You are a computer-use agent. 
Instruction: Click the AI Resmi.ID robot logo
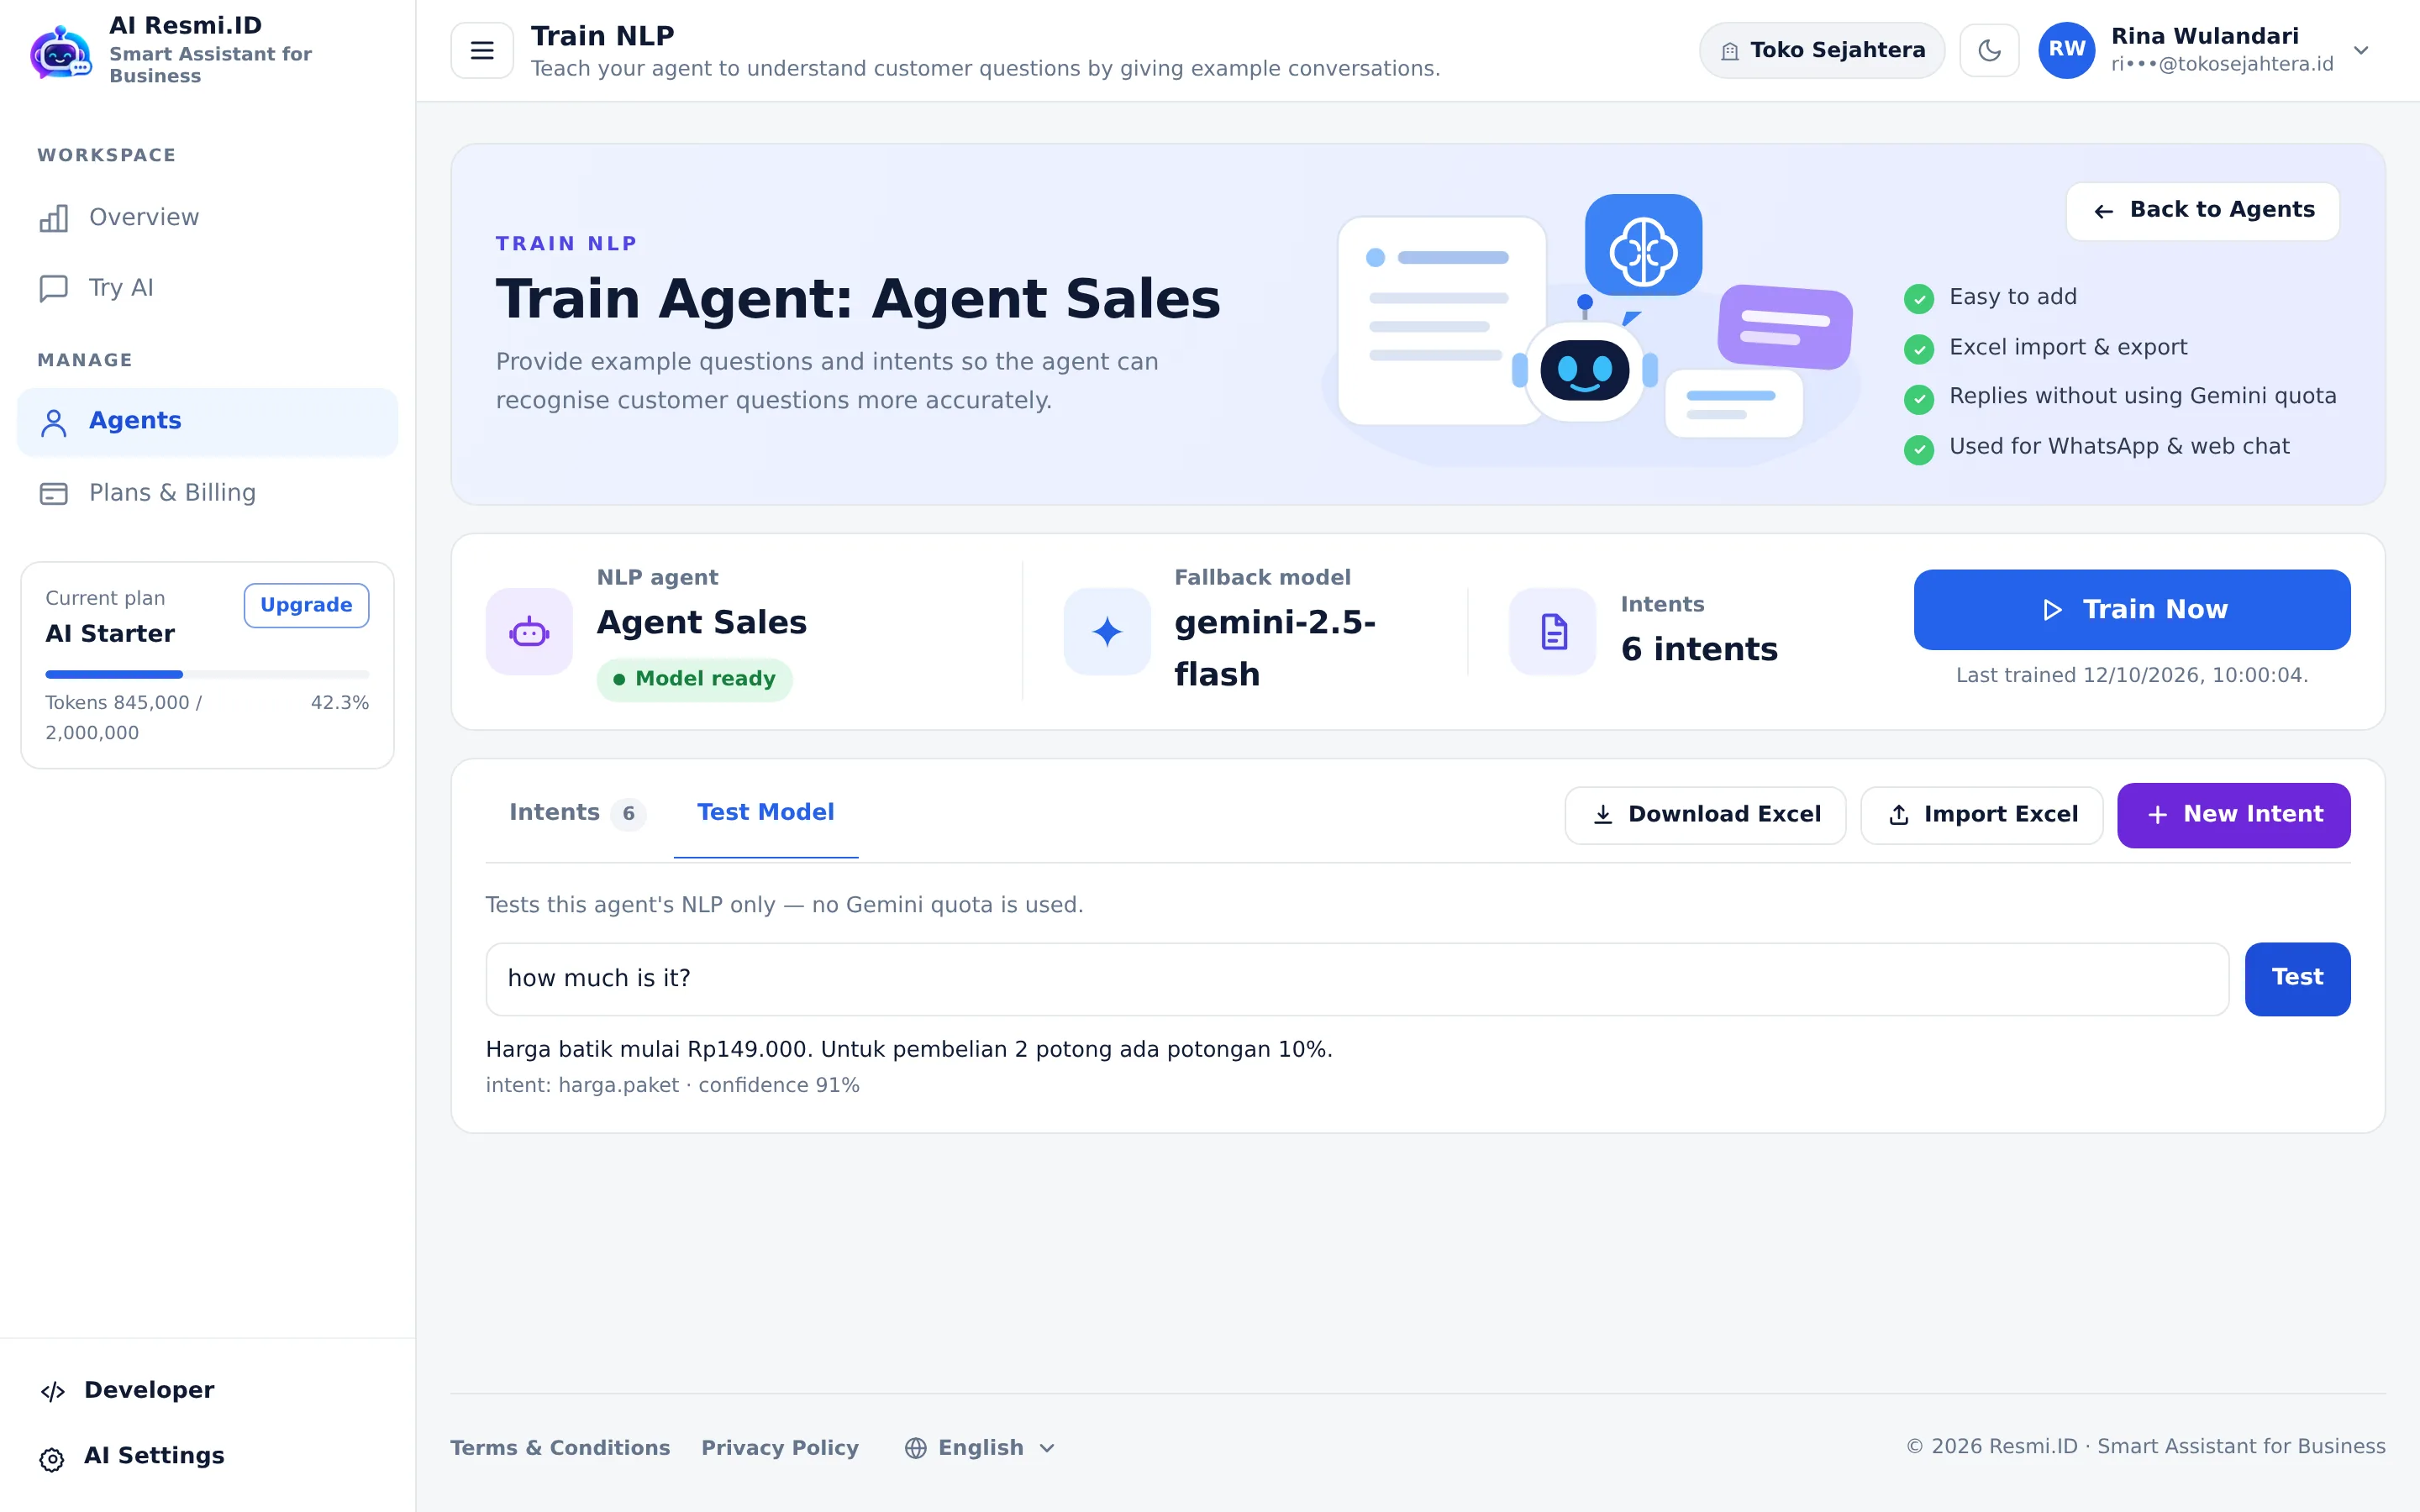click(61, 51)
